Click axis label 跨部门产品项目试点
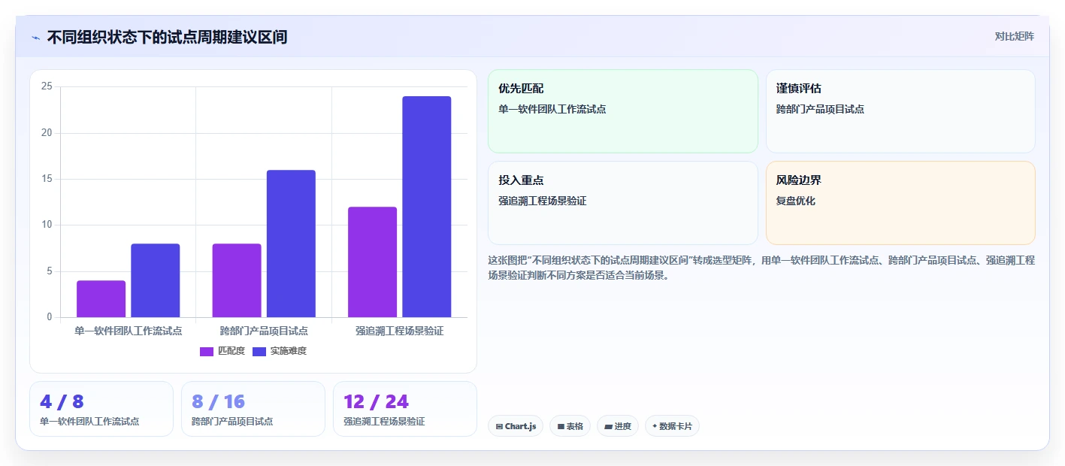Image resolution: width=1065 pixels, height=466 pixels. tap(264, 331)
